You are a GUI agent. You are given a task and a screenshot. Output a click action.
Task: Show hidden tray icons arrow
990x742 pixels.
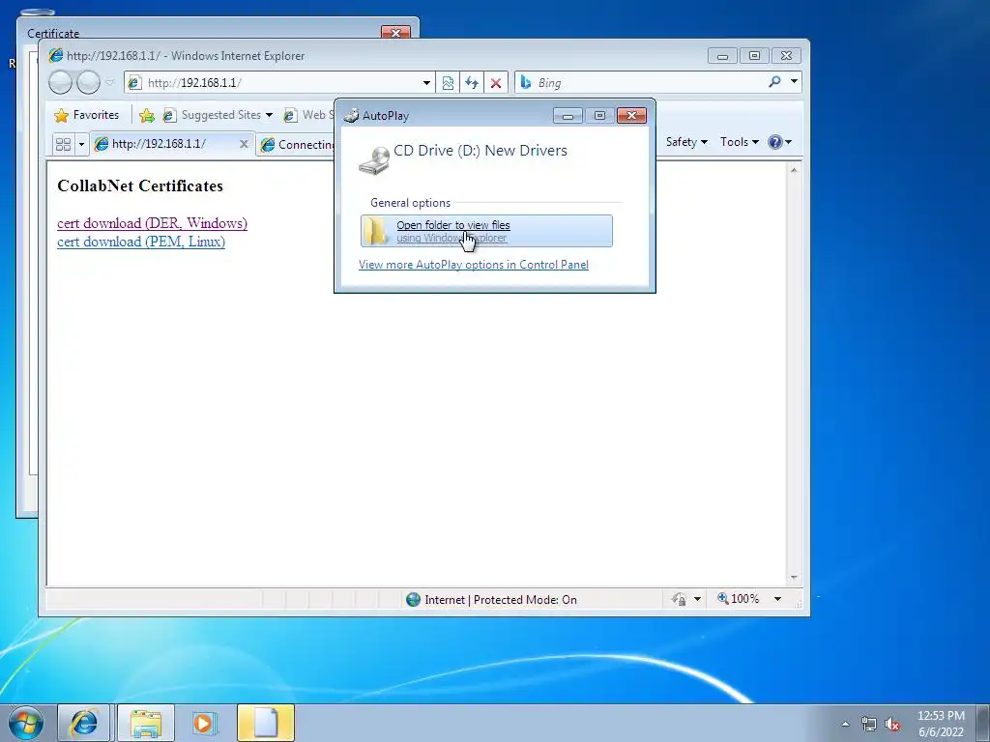845,724
